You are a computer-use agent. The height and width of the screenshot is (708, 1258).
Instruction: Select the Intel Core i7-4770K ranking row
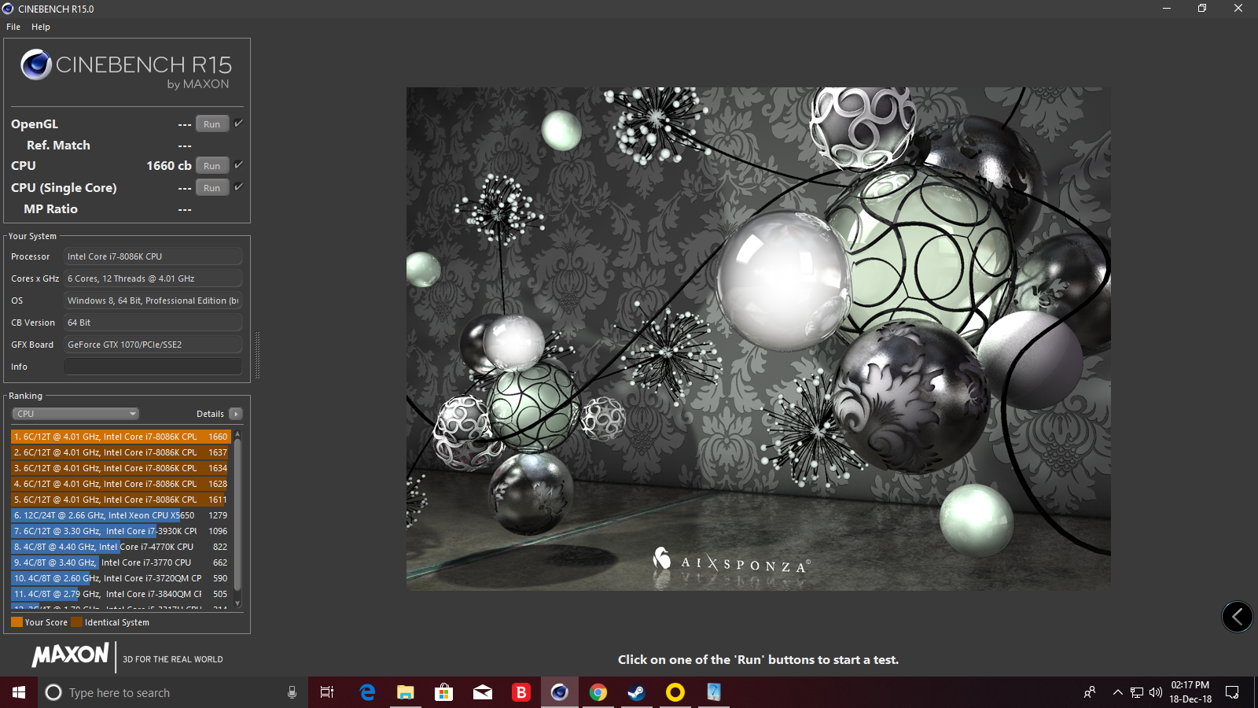click(x=120, y=547)
